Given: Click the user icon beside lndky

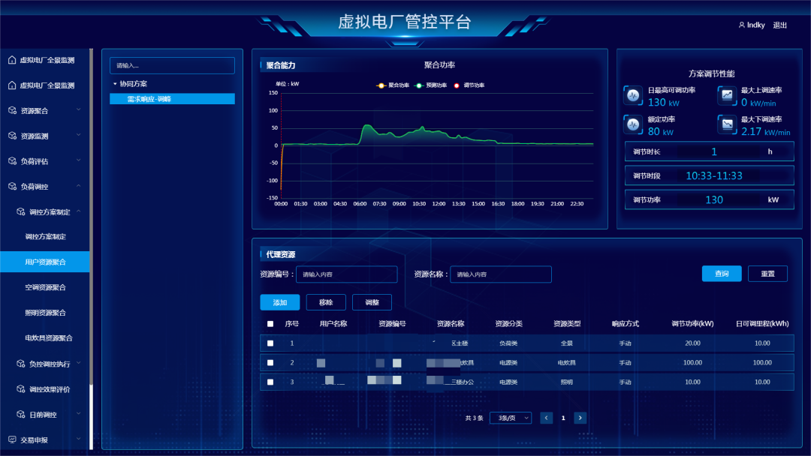Looking at the screenshot, I should pyautogui.click(x=741, y=25).
